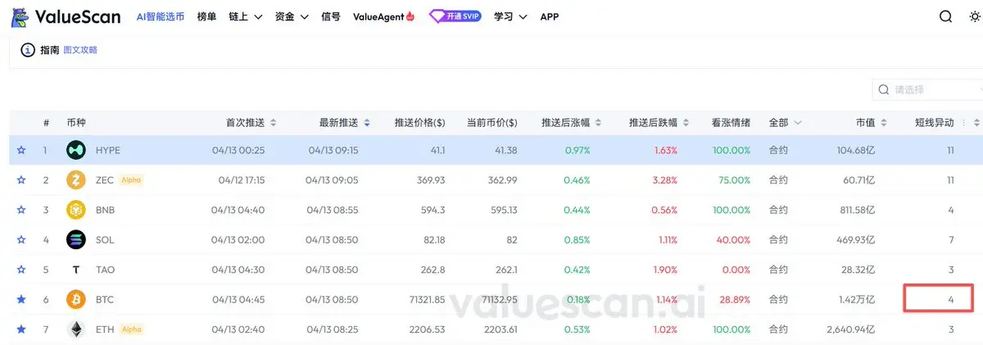Click SOL short-term anomaly value 7
Screen dimensions: 983x345
(x=951, y=240)
